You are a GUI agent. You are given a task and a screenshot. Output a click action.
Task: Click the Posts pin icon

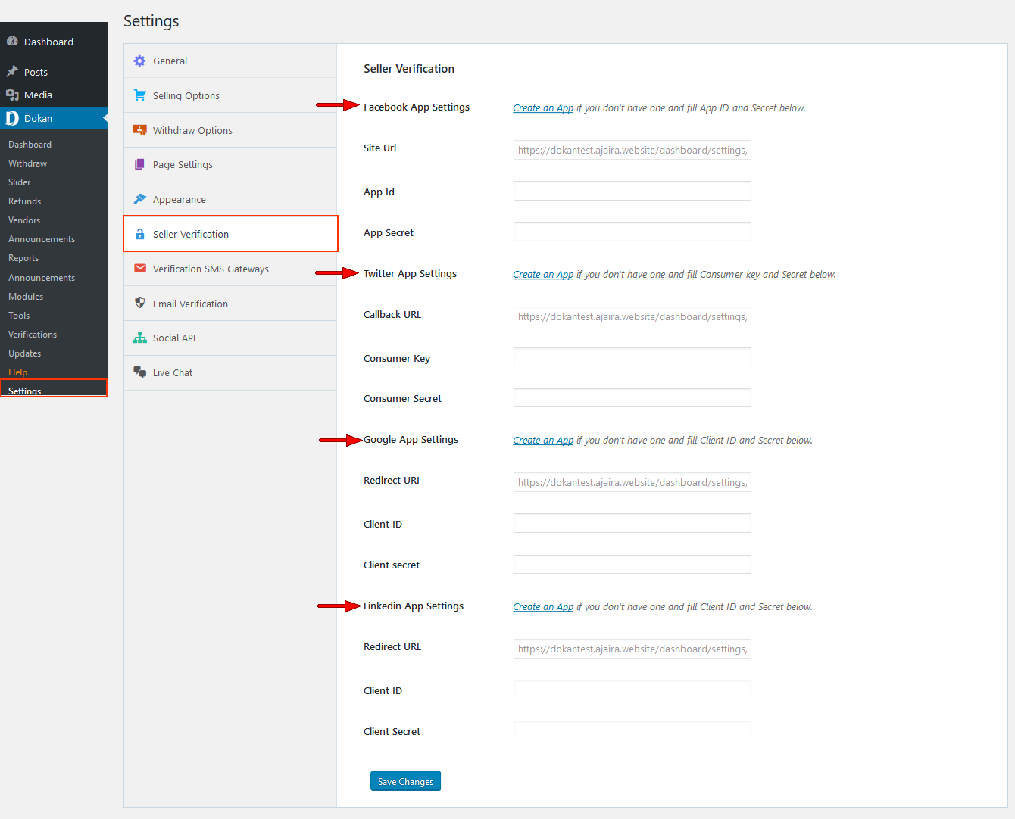(12, 71)
